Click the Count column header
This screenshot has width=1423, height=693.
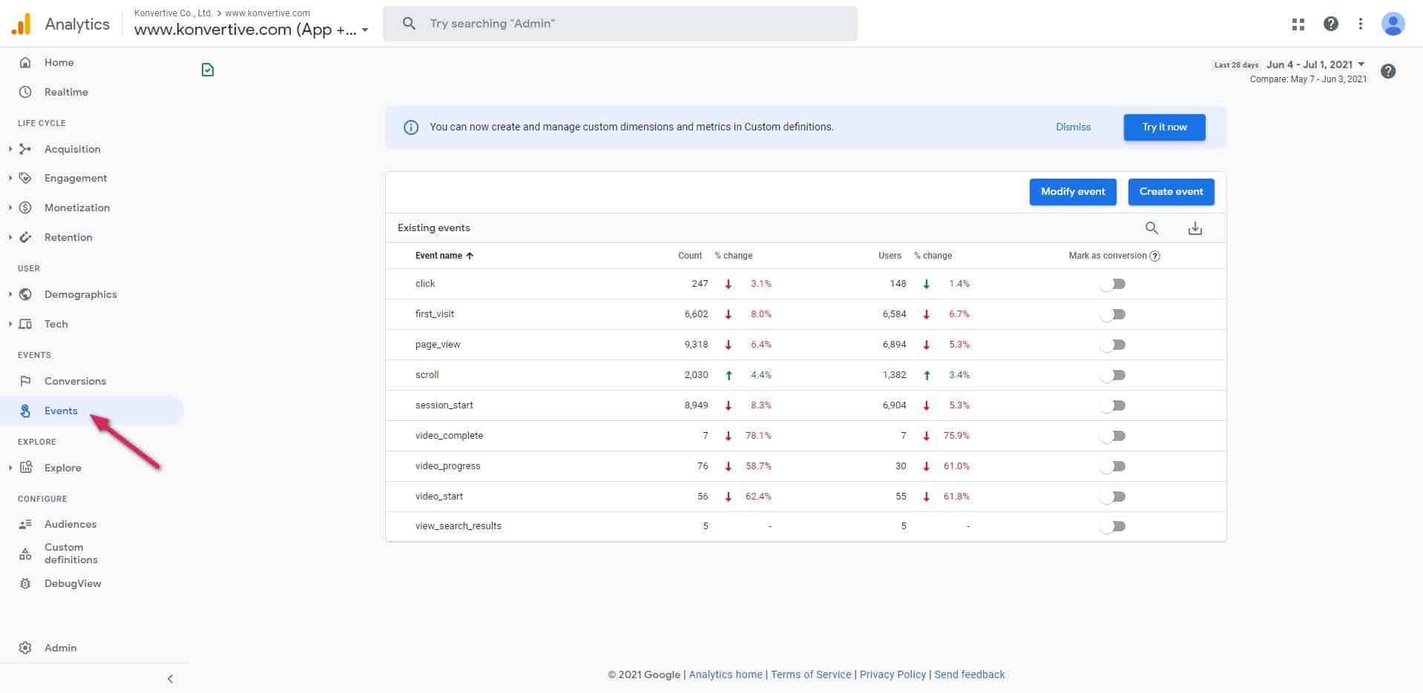[x=690, y=256]
